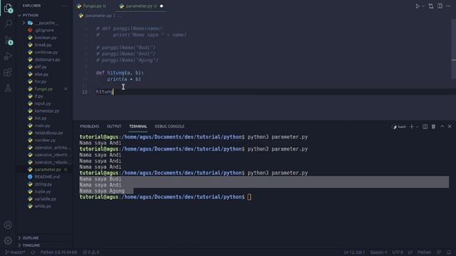The image size is (456, 256).
Task: Open number.py in the explorer
Action: pos(45,140)
